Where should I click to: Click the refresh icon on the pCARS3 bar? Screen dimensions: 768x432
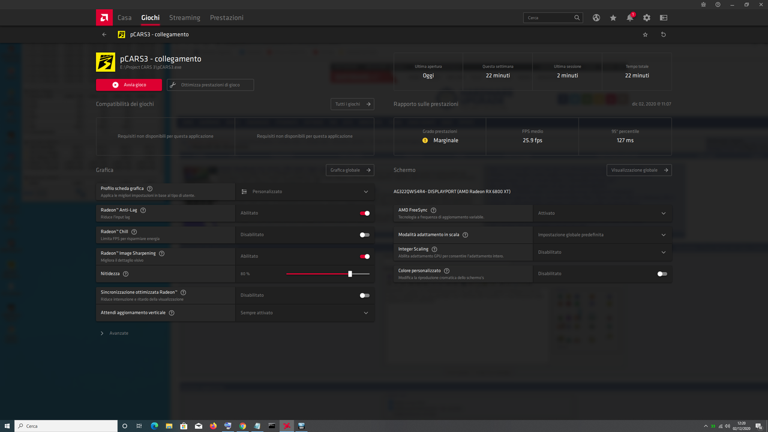tap(663, 34)
